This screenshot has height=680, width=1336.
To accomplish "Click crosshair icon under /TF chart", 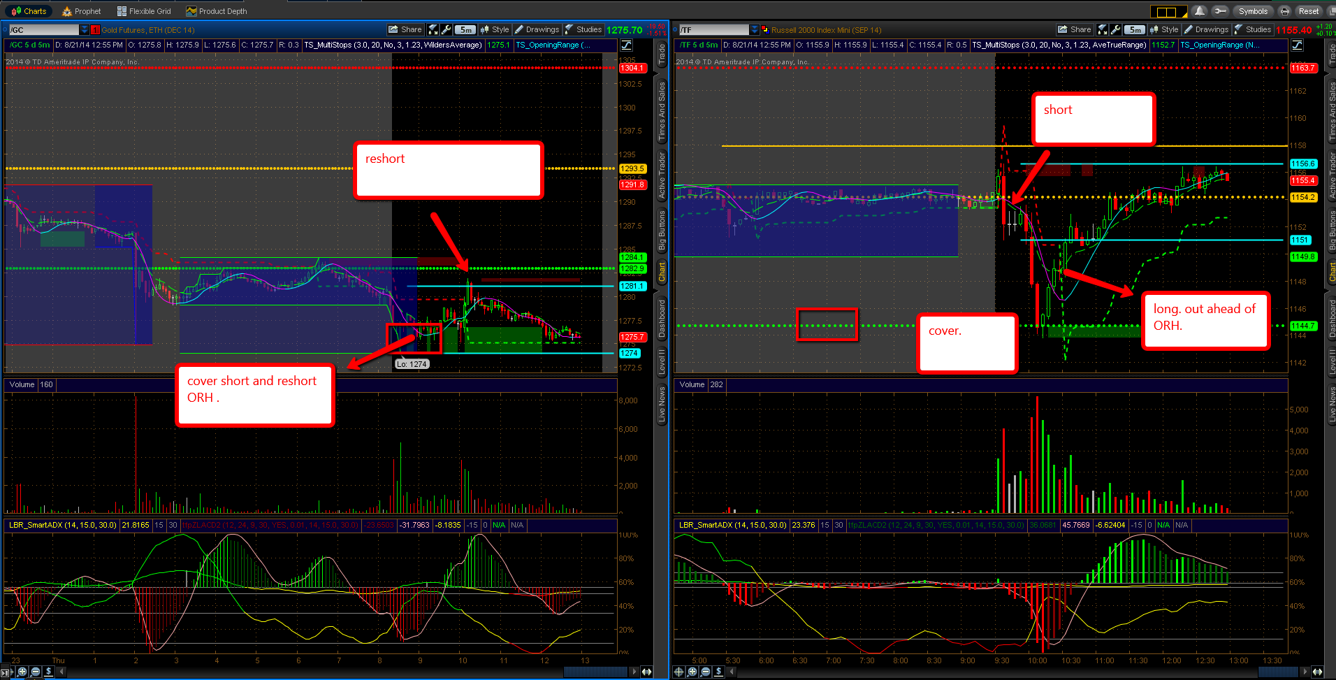I will [678, 672].
